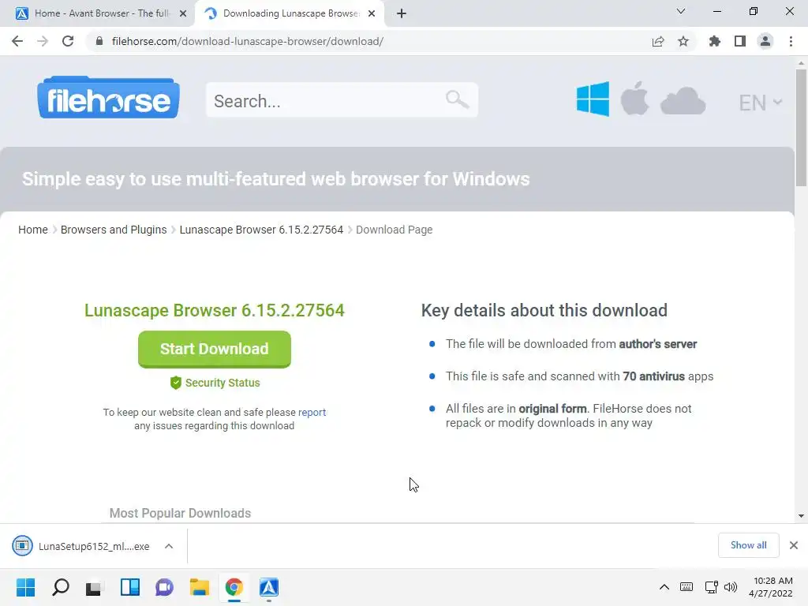The width and height of the screenshot is (808, 606).
Task: Open Windows taskbar search
Action: 60,587
